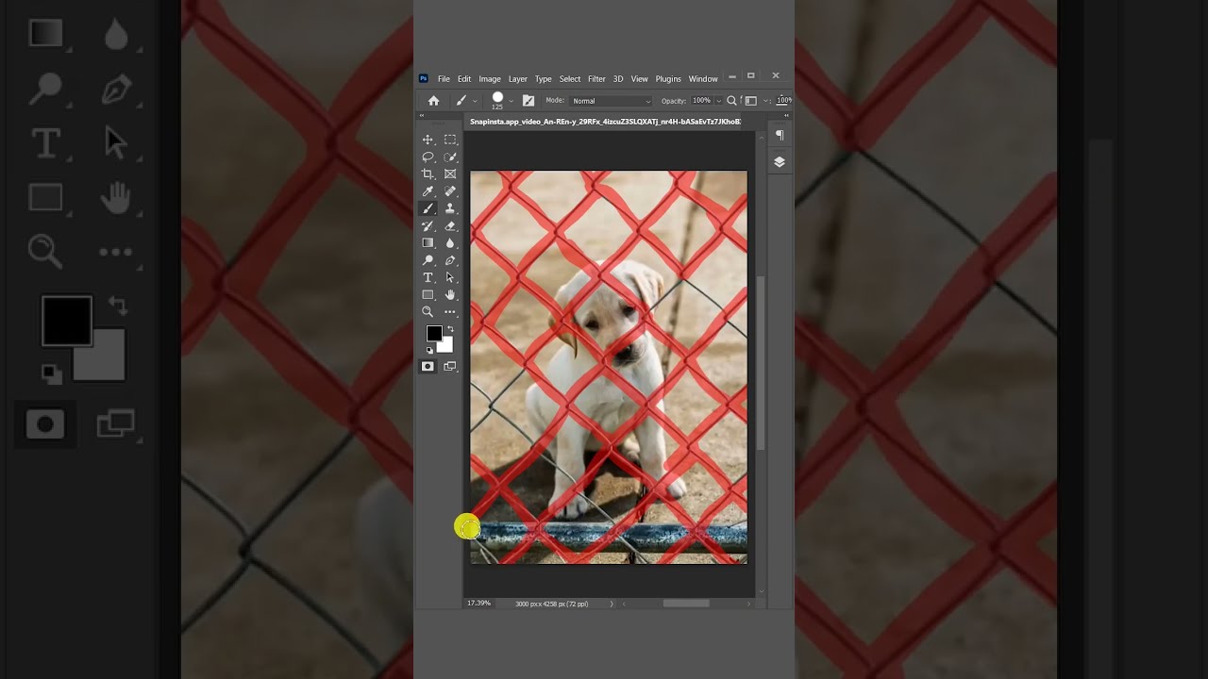Viewport: 1208px width, 679px height.
Task: Set the background color white swatch in small toolbar
Action: pyautogui.click(x=446, y=346)
